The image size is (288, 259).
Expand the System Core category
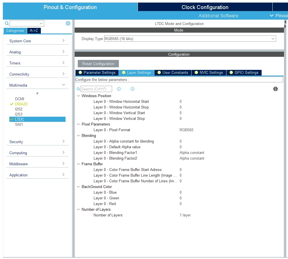point(37,41)
